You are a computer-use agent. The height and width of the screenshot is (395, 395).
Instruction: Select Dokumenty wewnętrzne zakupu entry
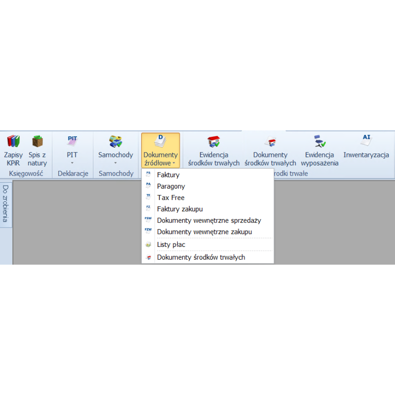pyautogui.click(x=204, y=232)
